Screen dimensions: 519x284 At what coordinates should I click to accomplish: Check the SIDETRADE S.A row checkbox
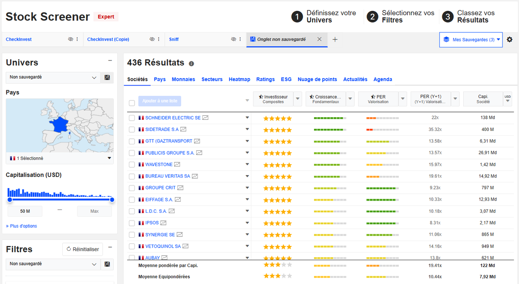click(132, 130)
